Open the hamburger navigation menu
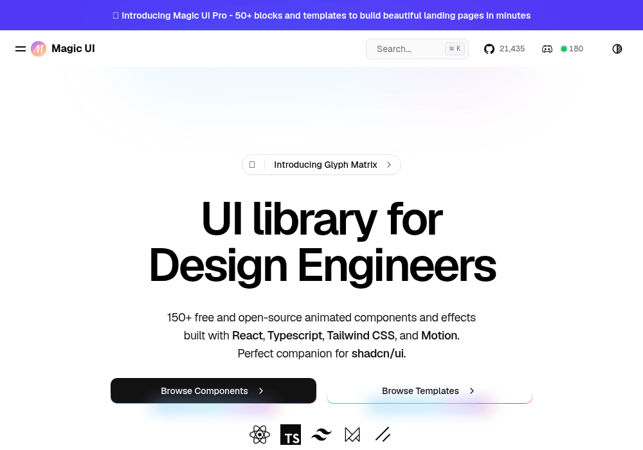The width and height of the screenshot is (643, 450). (x=21, y=49)
